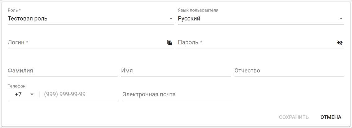Open the phone code dropdown arrow
352x128 pixels.
32,94
